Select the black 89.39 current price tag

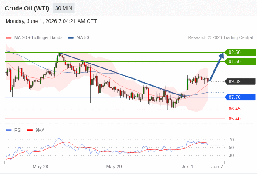coord(240,81)
